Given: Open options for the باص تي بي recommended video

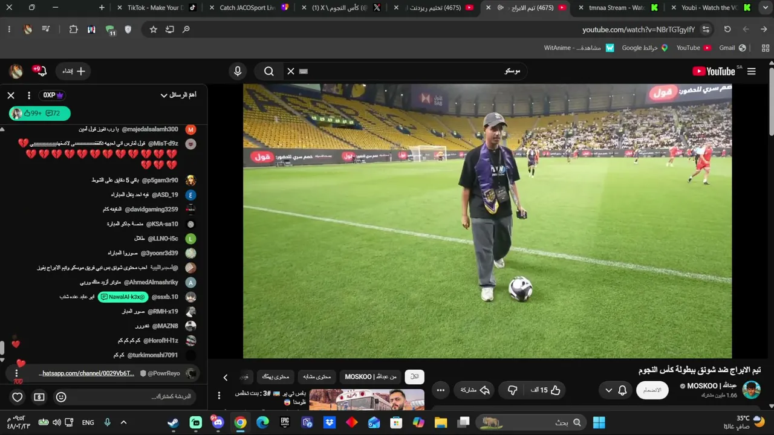Looking at the screenshot, I should [x=219, y=395].
